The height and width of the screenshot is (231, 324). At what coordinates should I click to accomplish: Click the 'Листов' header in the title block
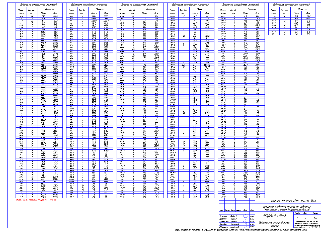click(x=315, y=213)
